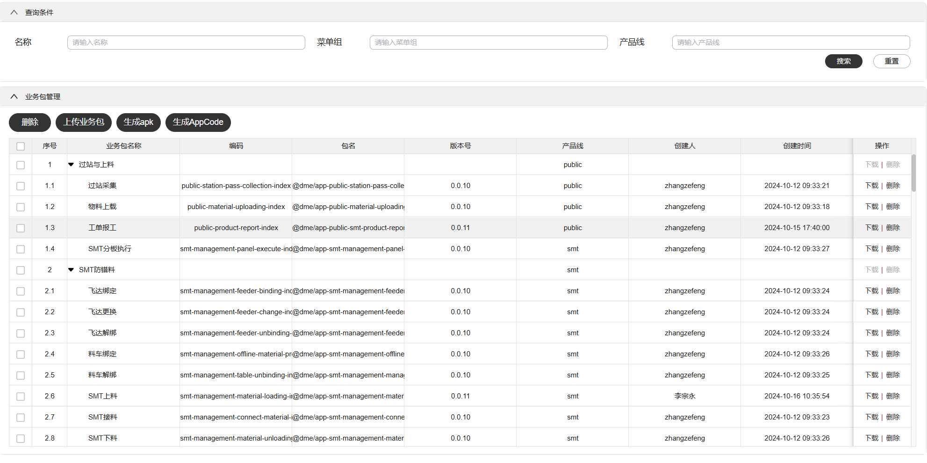
Task: Collapse the SMT防错料 tree row
Action: [71, 270]
